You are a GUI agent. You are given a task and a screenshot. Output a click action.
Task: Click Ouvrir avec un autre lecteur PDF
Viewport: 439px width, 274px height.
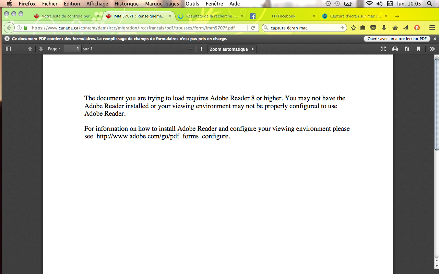397,39
